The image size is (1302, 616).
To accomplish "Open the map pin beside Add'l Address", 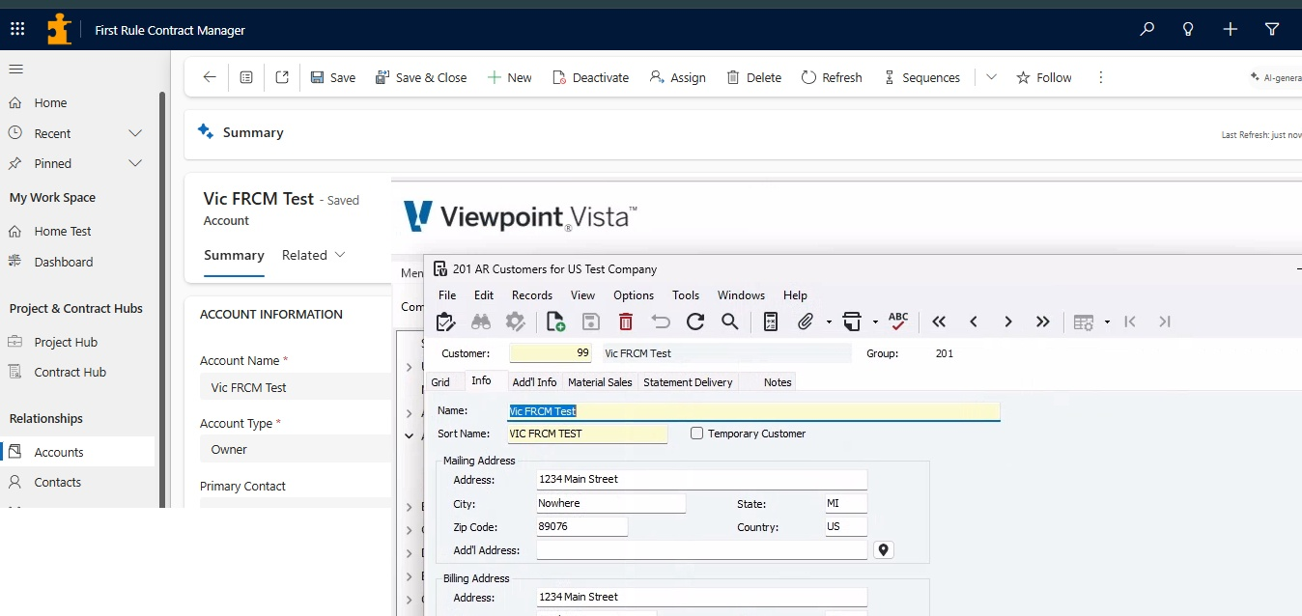I will point(883,550).
